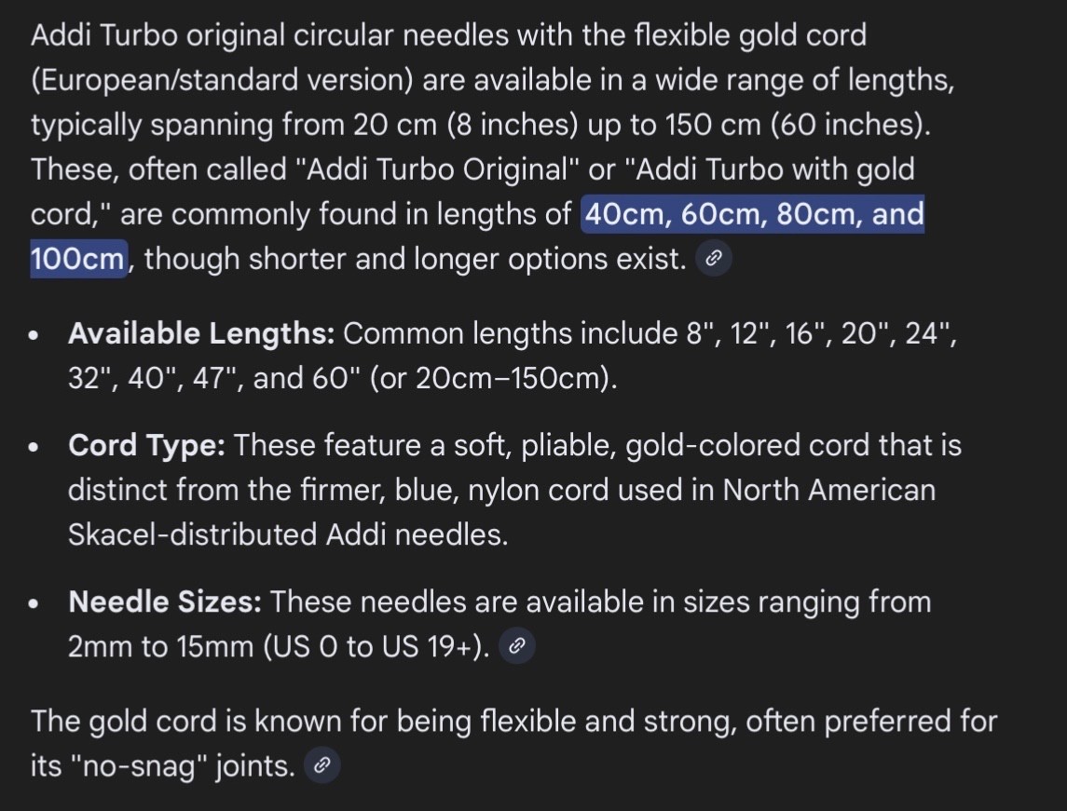Click the "(European/standard version)" text

tap(222, 80)
